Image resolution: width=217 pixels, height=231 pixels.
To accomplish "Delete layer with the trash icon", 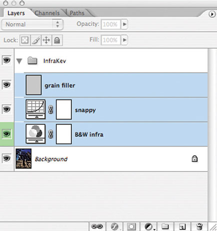I will (199, 226).
